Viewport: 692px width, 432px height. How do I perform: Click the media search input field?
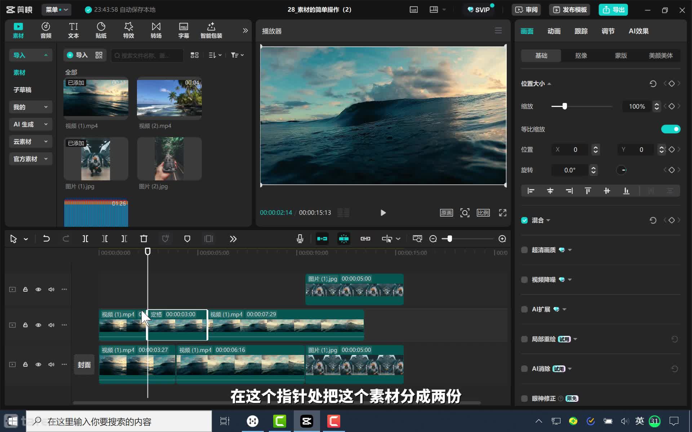pyautogui.click(x=147, y=55)
